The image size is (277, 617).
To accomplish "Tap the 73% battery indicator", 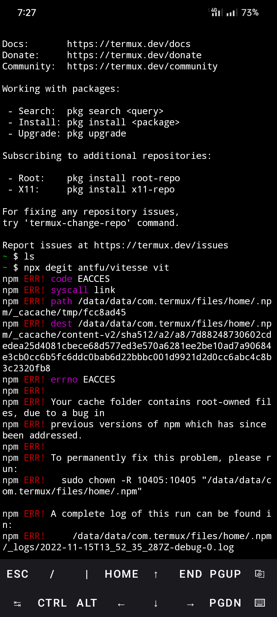I will point(250,12).
